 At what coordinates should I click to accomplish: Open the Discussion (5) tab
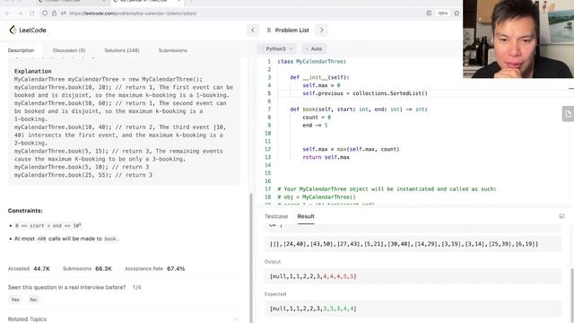click(x=69, y=50)
